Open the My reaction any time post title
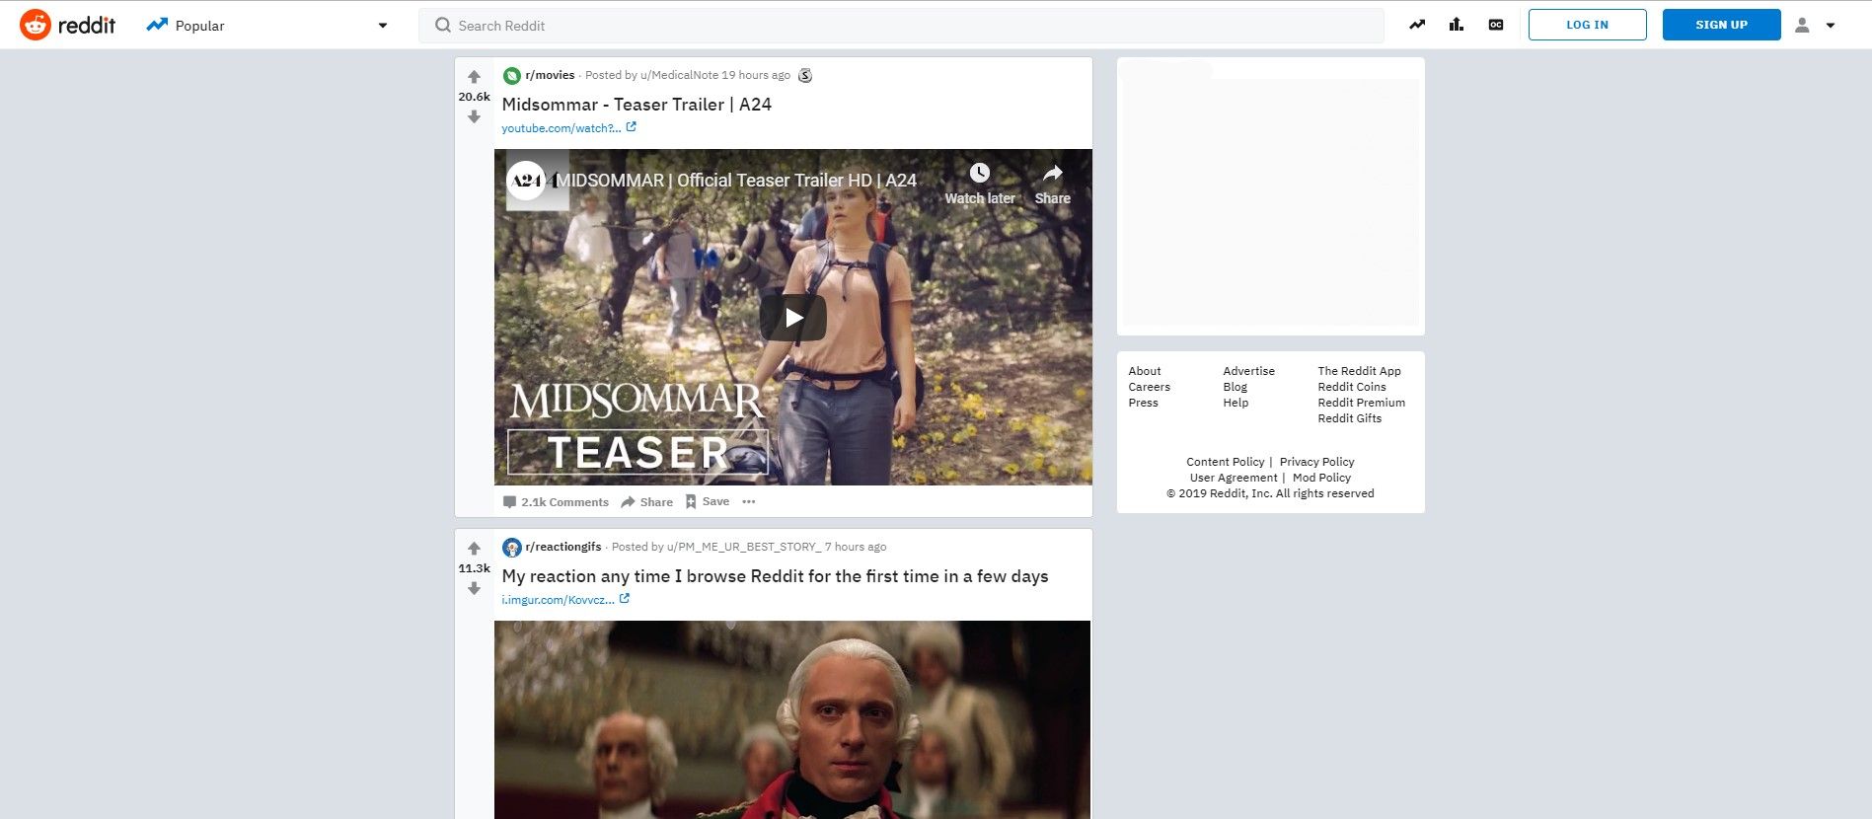The image size is (1872, 819). click(x=775, y=576)
